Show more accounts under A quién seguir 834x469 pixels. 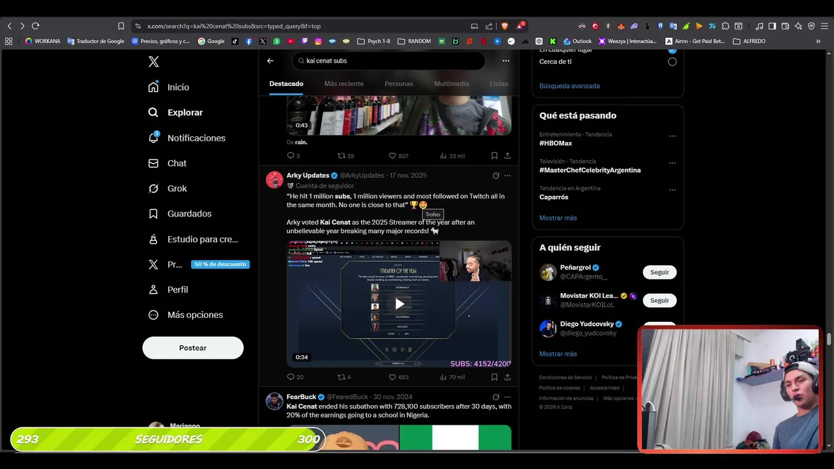[x=558, y=354]
